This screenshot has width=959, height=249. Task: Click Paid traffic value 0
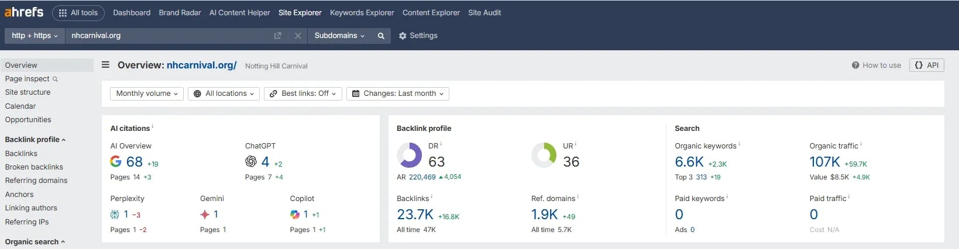tap(814, 215)
